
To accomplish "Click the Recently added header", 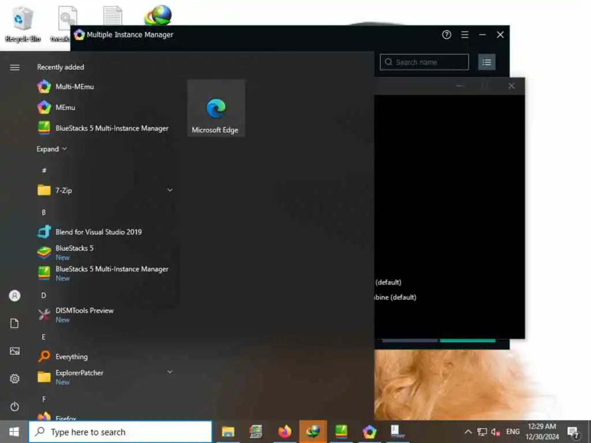I will (x=60, y=67).
